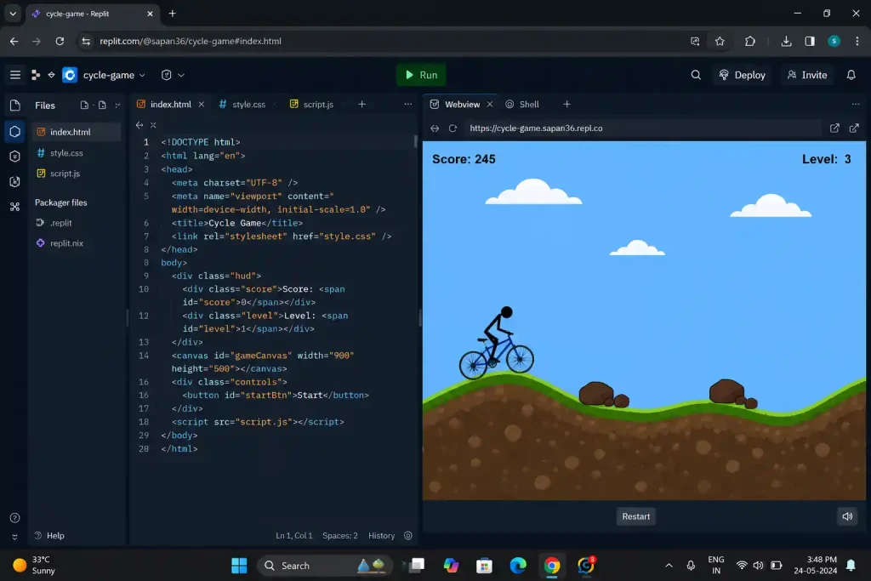This screenshot has width=871, height=581.
Task: Click the Webview back-forward navigation icon
Action: coord(435,128)
